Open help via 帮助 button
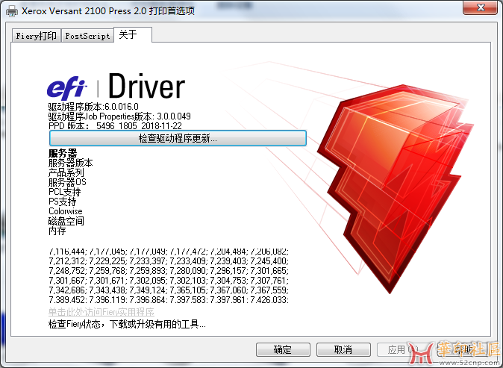This screenshot has height=368, width=503. (464, 349)
